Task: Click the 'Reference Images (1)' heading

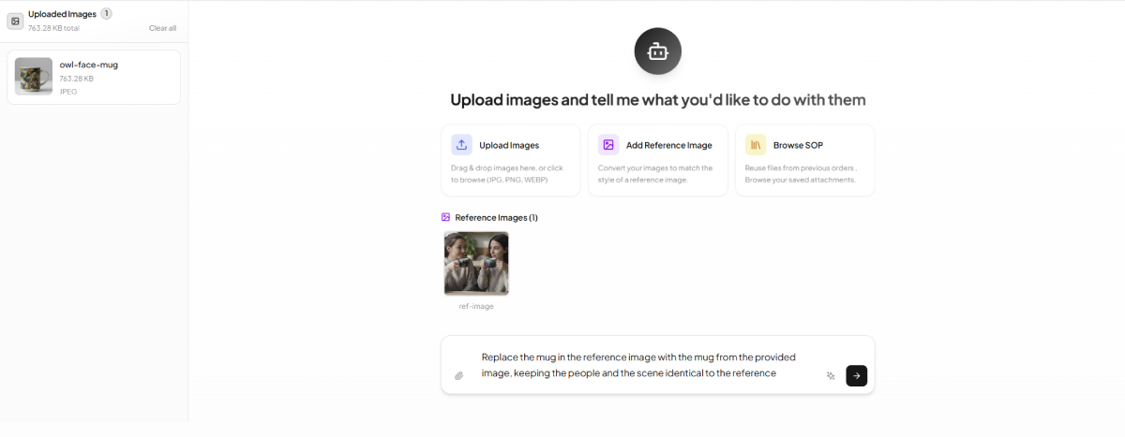Action: 497,217
